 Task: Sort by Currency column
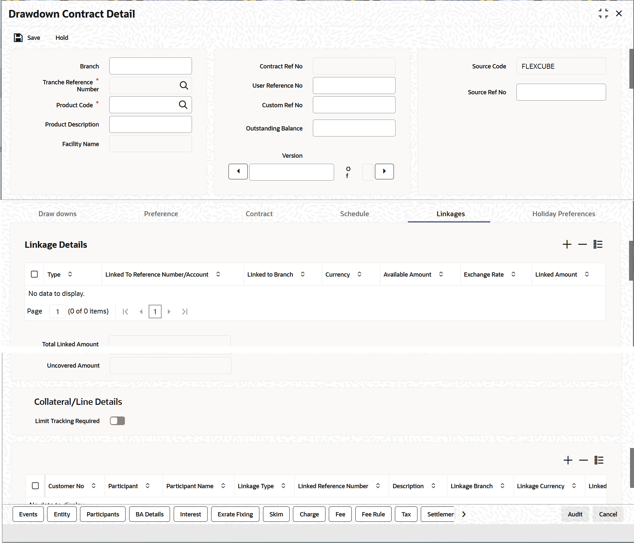coord(359,274)
